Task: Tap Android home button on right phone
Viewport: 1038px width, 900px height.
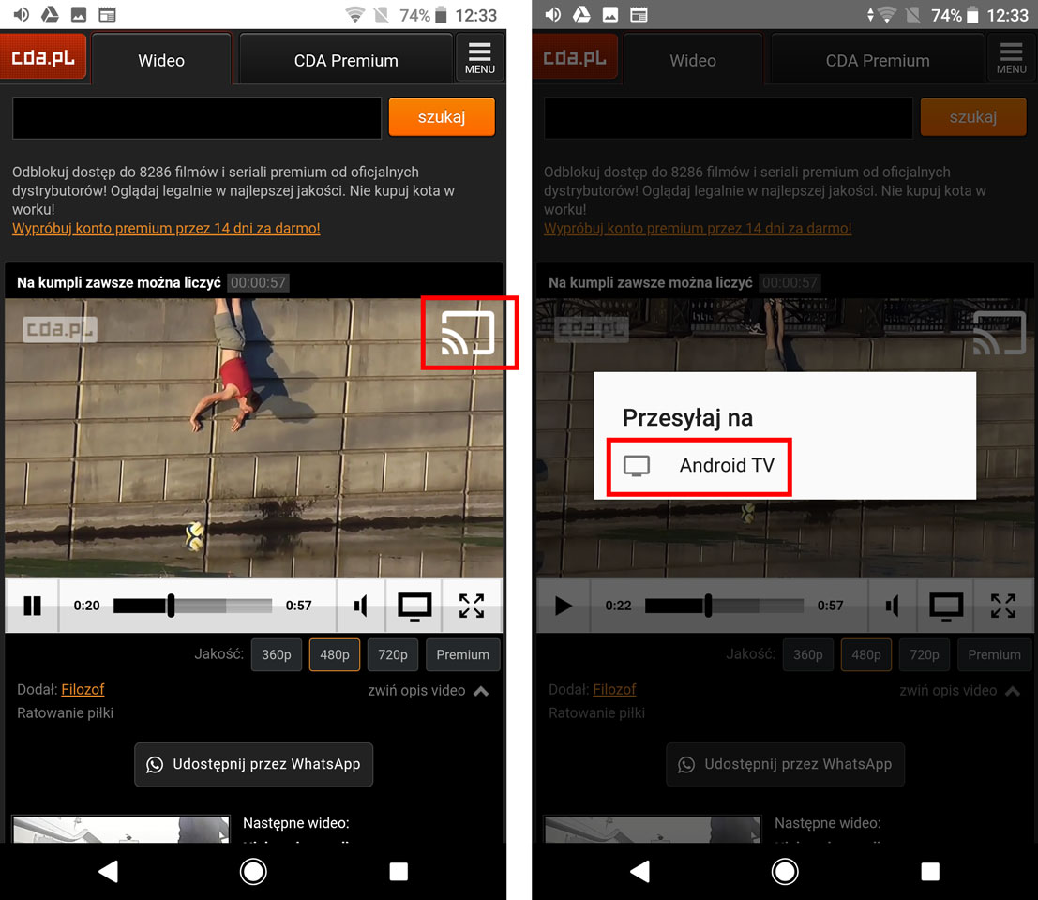Action: point(785,872)
